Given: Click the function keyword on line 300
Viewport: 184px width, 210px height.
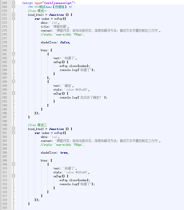Looking at the screenshot, I should click(56, 129).
